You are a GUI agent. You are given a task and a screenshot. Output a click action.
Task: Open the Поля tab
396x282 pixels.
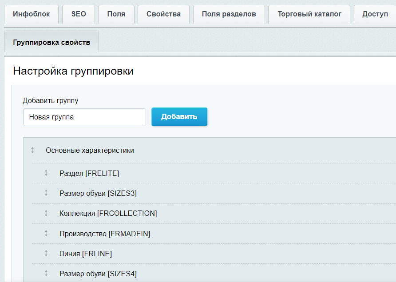(116, 14)
